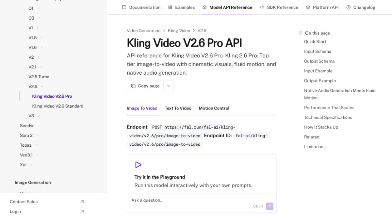Screen dimensions: 392x220
Task: Click Kling Video breadcrumb link
Action: 179,31
